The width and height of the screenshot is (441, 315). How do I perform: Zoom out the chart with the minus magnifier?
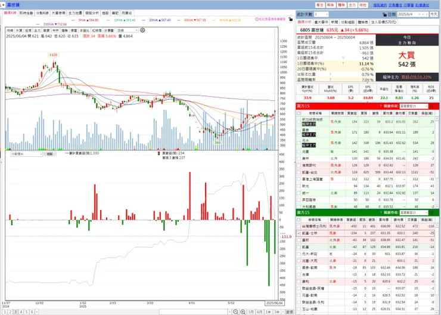[x=235, y=312]
